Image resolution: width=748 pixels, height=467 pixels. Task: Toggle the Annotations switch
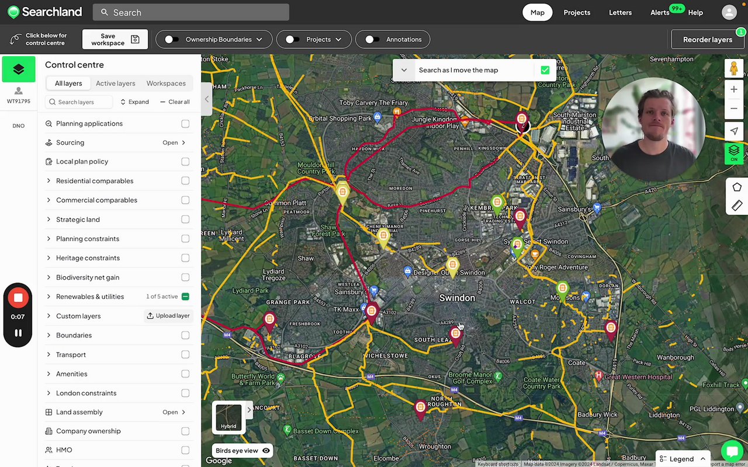[372, 39]
